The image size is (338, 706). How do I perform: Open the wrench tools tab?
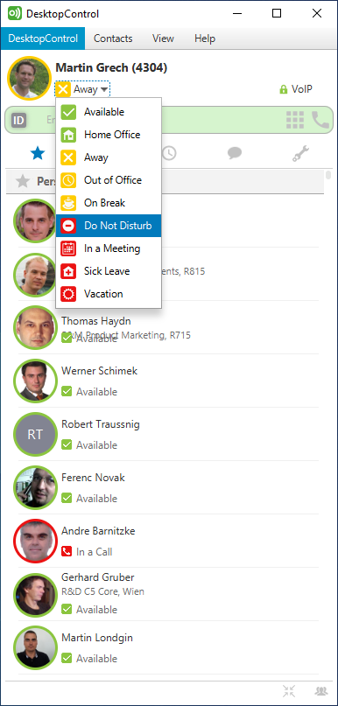point(299,154)
